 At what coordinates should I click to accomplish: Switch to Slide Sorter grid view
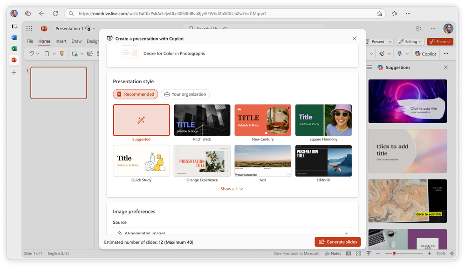359,254
